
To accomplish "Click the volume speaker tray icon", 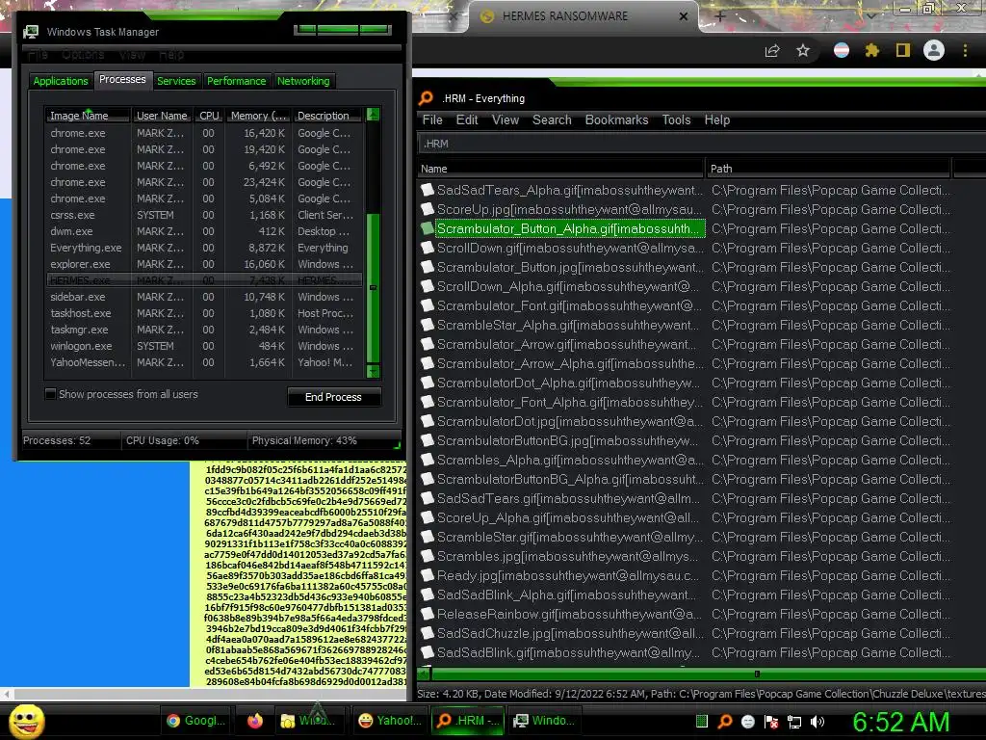I will tap(817, 721).
